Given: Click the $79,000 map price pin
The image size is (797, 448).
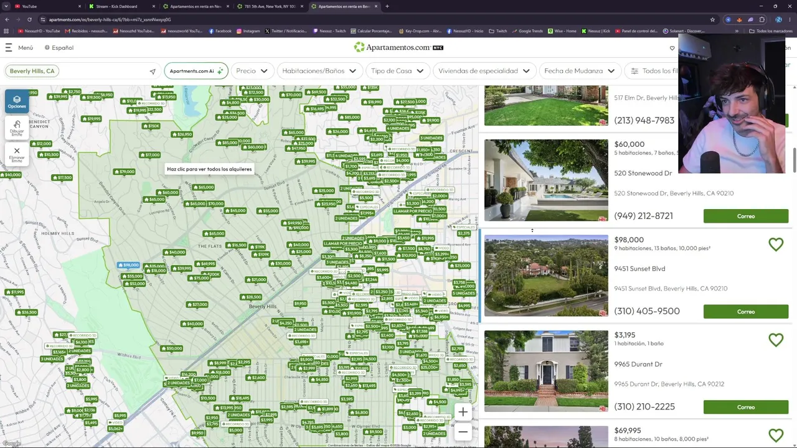Looking at the screenshot, I should pyautogui.click(x=125, y=172).
